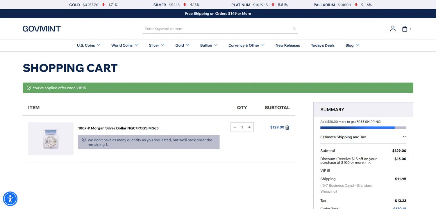Open the 1887-P Morgan Silver Dollar product link
Image resolution: width=436 pixels, height=209 pixels.
point(118,128)
